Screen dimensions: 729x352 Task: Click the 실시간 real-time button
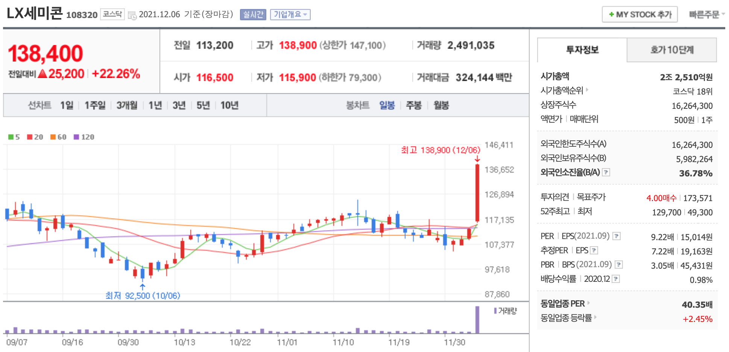click(x=253, y=15)
